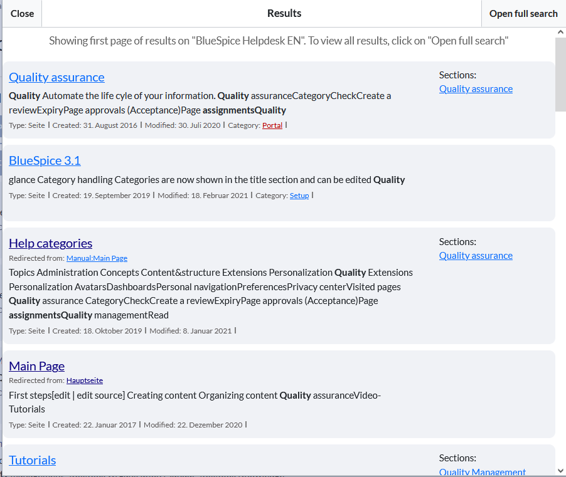Viewport: 566px width, 477px height.
Task: Open Quality assurance section under Help categories
Action: [x=476, y=256]
